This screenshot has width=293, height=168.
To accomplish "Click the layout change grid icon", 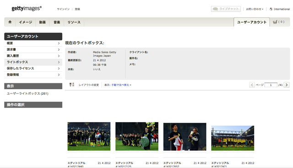I will click(x=72, y=85).
